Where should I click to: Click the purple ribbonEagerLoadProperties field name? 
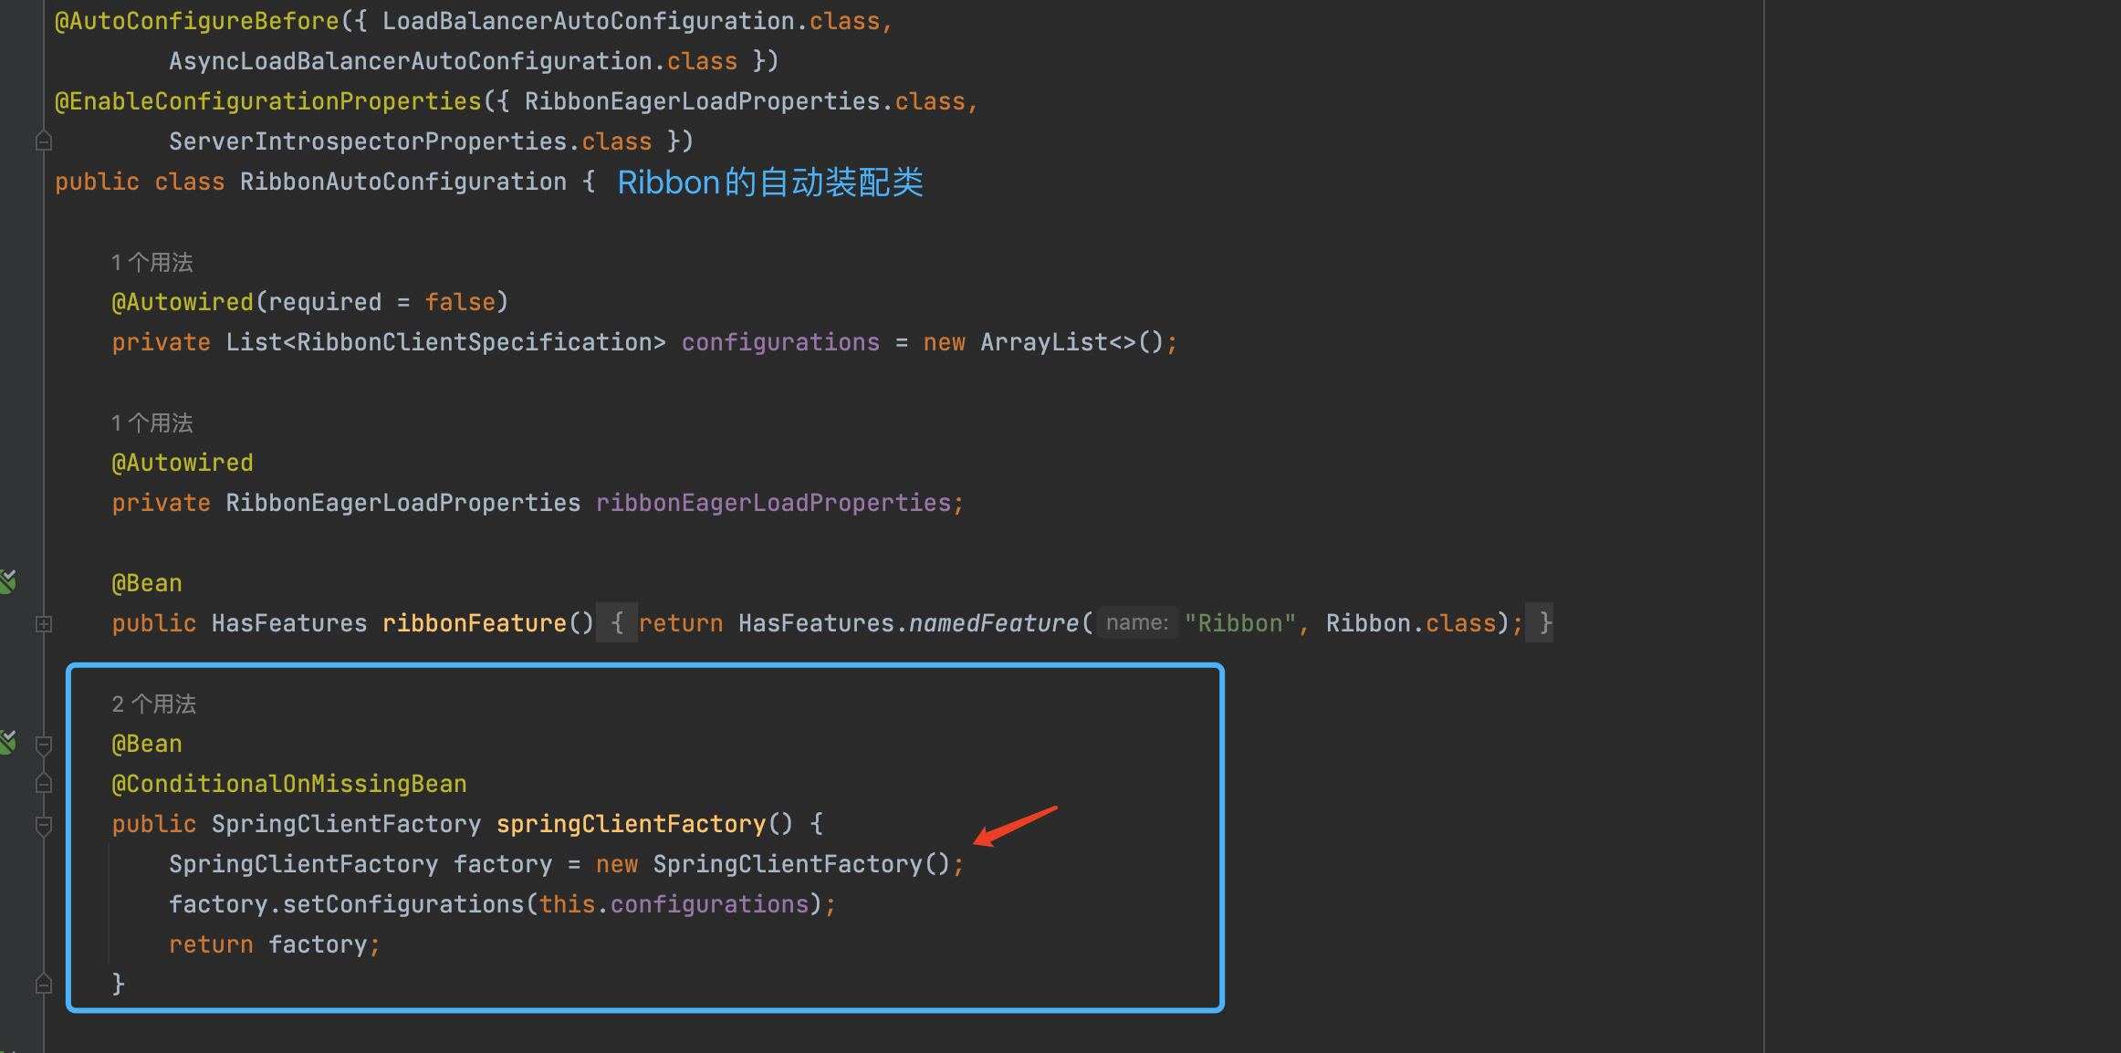point(774,503)
